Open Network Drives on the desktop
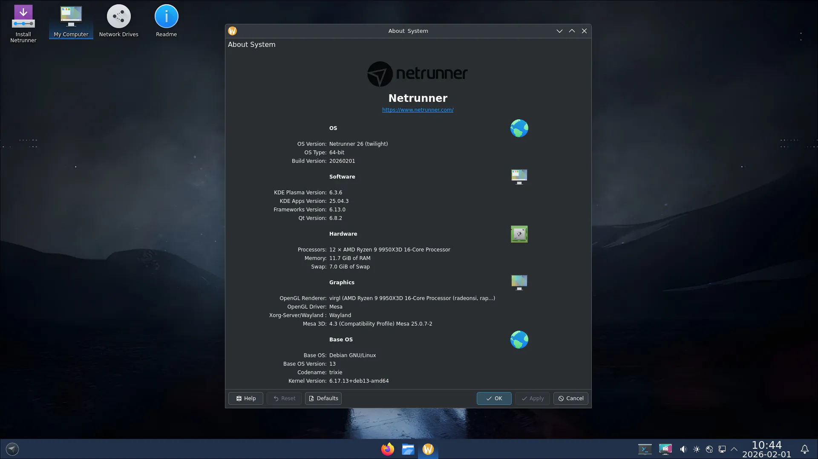This screenshot has width=818, height=459. pyautogui.click(x=118, y=21)
